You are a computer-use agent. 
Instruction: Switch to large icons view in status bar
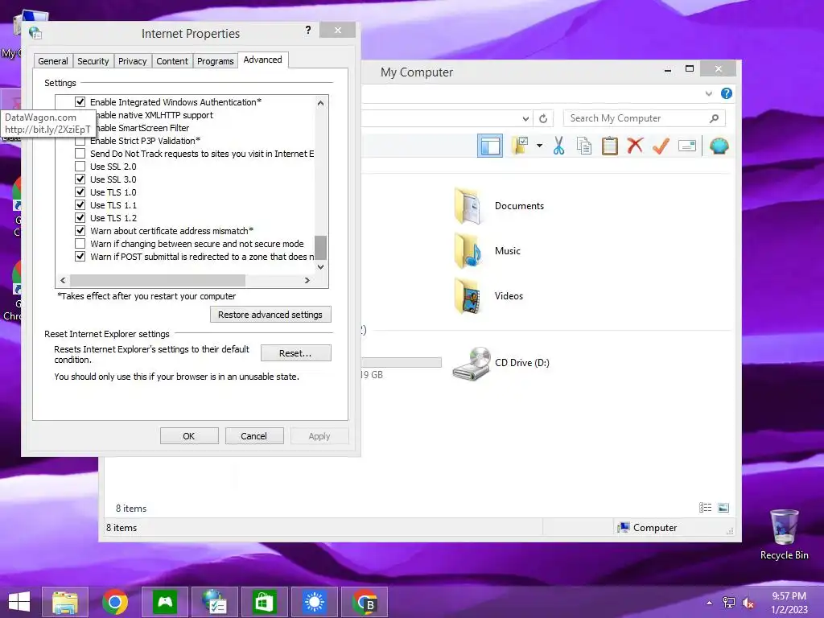point(723,508)
